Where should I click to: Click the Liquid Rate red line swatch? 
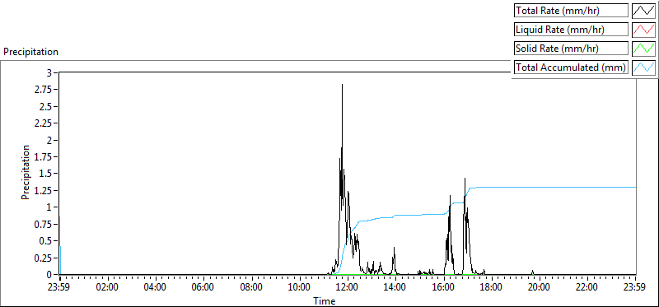tap(643, 30)
